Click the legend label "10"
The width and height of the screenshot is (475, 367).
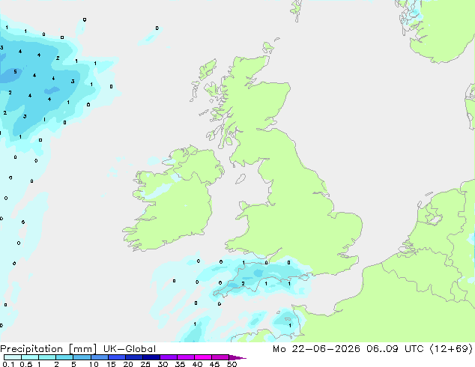click(94, 364)
